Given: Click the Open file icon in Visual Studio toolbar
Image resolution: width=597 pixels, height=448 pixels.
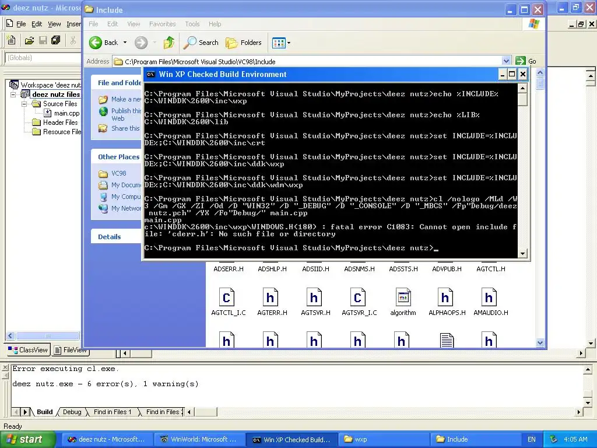Looking at the screenshot, I should [29, 40].
